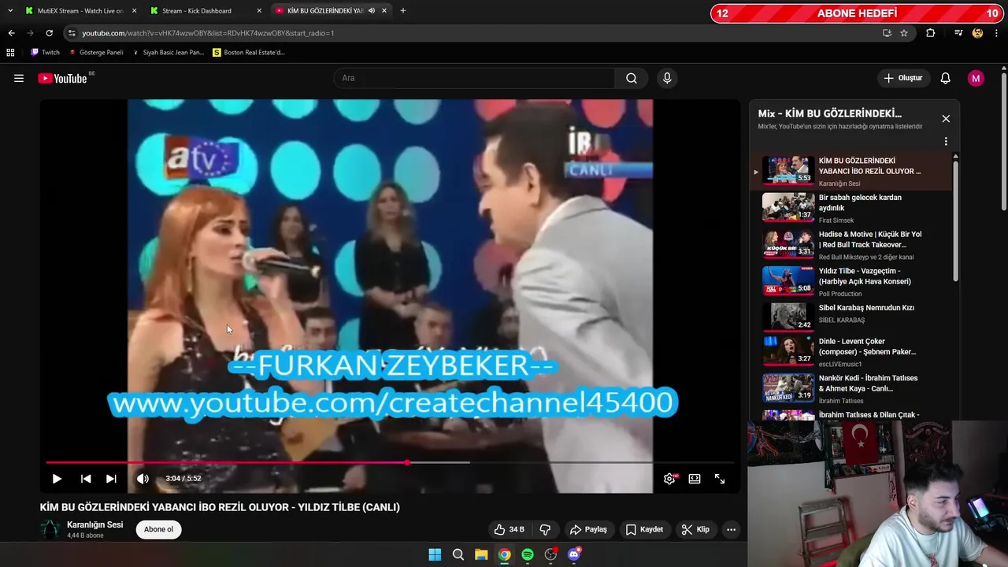The width and height of the screenshot is (1008, 567).
Task: Dislike the video
Action: point(545,529)
